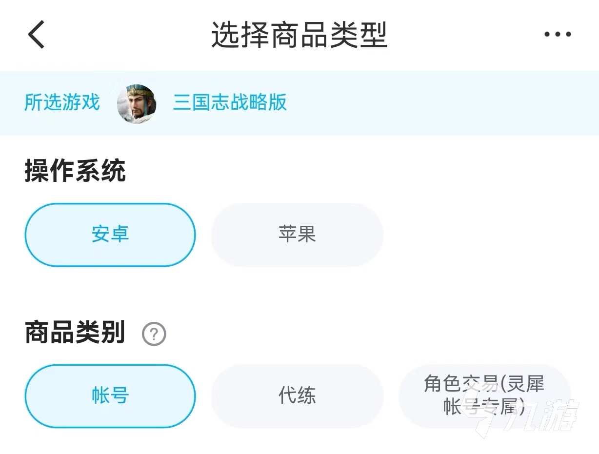599x454 pixels.
Task: Tap the 所选游戏 label
Action: click(62, 103)
